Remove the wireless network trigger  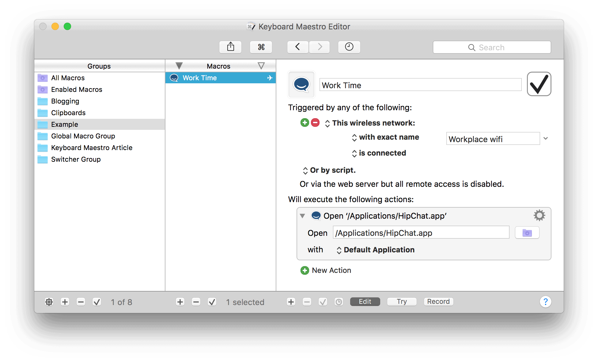[315, 123]
